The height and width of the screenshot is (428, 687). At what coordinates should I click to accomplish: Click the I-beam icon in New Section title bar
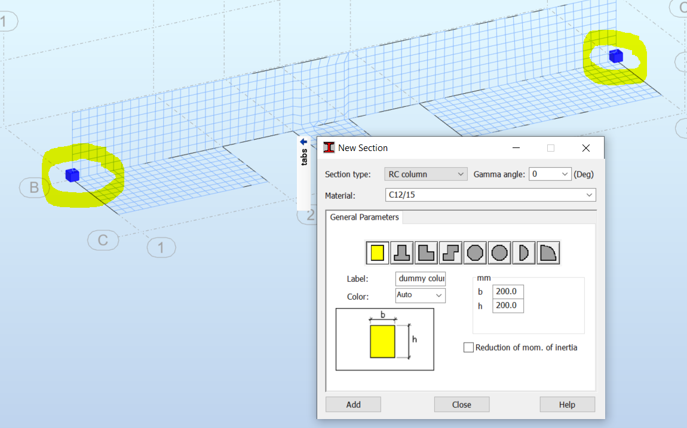(x=329, y=147)
